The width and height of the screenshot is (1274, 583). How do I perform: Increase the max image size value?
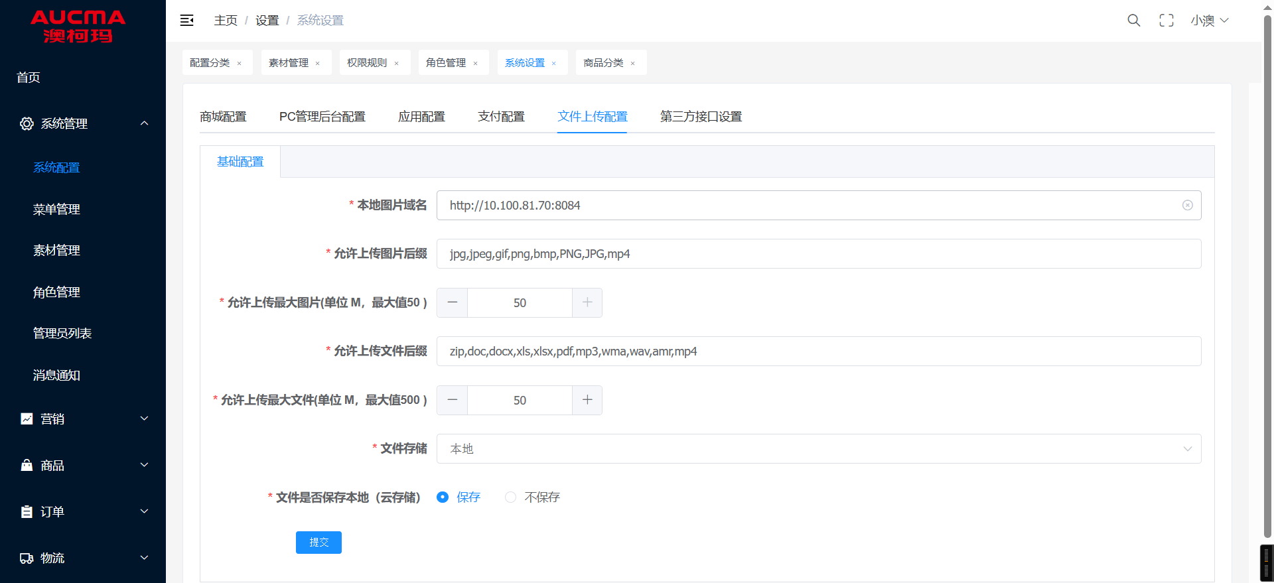click(587, 302)
